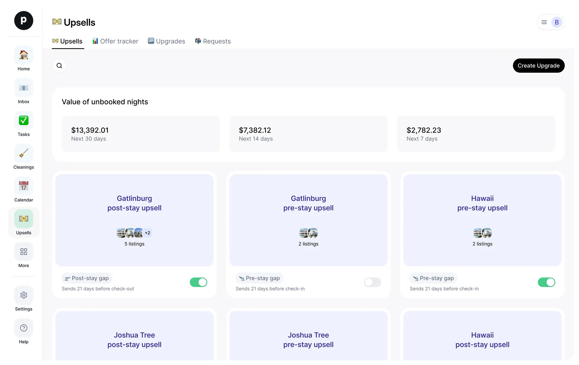Select the Upsells money icon in sidebar

tap(24, 219)
